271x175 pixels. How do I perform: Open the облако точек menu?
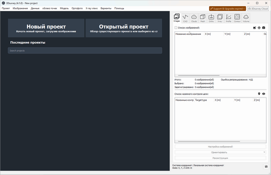coord(50,8)
